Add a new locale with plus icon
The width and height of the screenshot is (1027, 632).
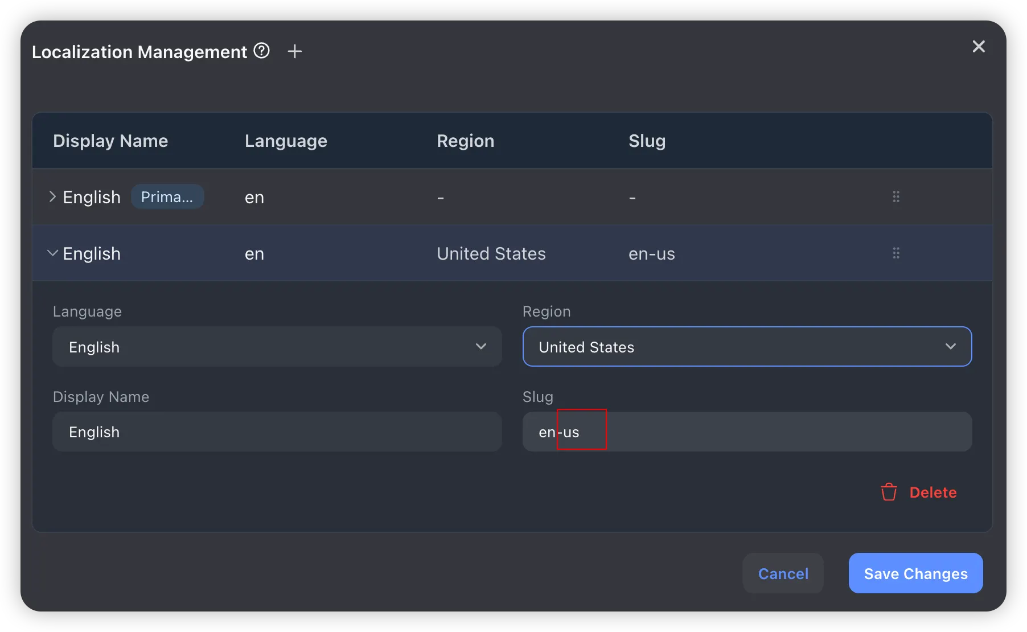pyautogui.click(x=294, y=51)
